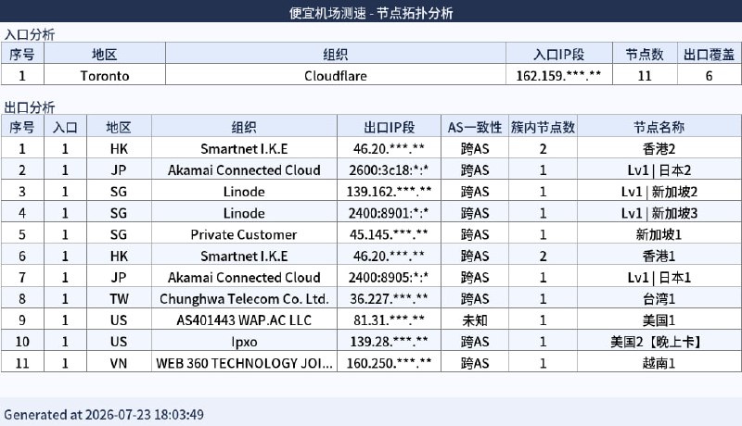Click the 组织 header in the entry table
Screen dimensions: 742x426
pyautogui.click(x=336, y=54)
